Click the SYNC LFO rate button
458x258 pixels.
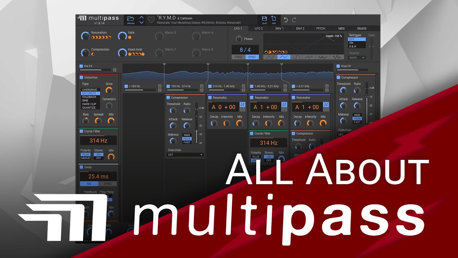click(x=252, y=57)
